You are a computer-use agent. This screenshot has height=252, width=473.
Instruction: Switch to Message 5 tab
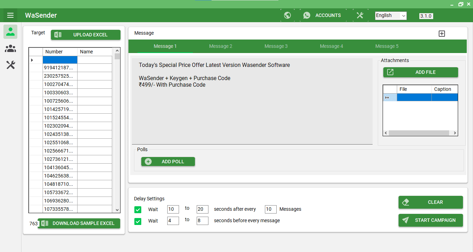(x=387, y=46)
